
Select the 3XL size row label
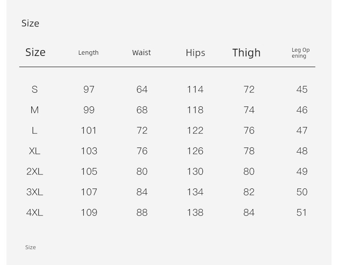35,192
